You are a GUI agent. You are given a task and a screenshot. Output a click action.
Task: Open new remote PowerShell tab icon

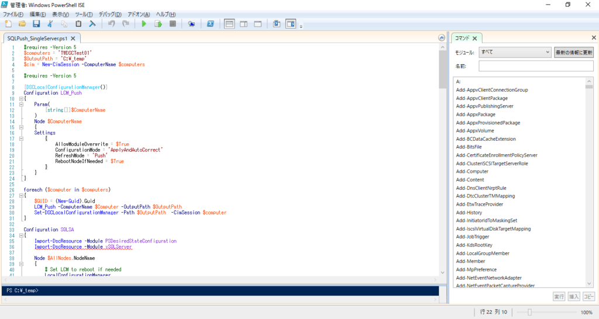click(191, 24)
